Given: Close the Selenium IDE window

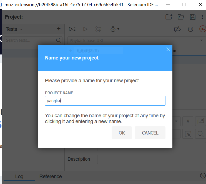Looking at the screenshot, I should click(200, 4).
